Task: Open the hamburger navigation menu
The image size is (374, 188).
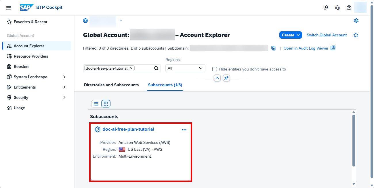Action: tap(9, 8)
